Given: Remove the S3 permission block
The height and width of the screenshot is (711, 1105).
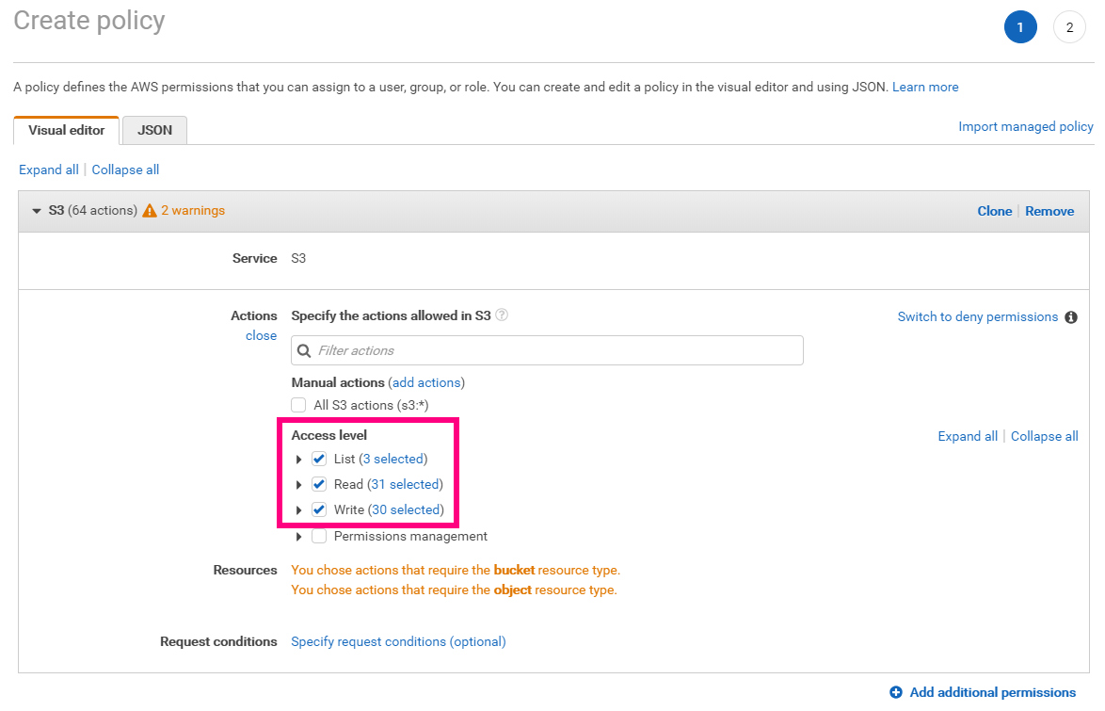Looking at the screenshot, I should 1049,211.
